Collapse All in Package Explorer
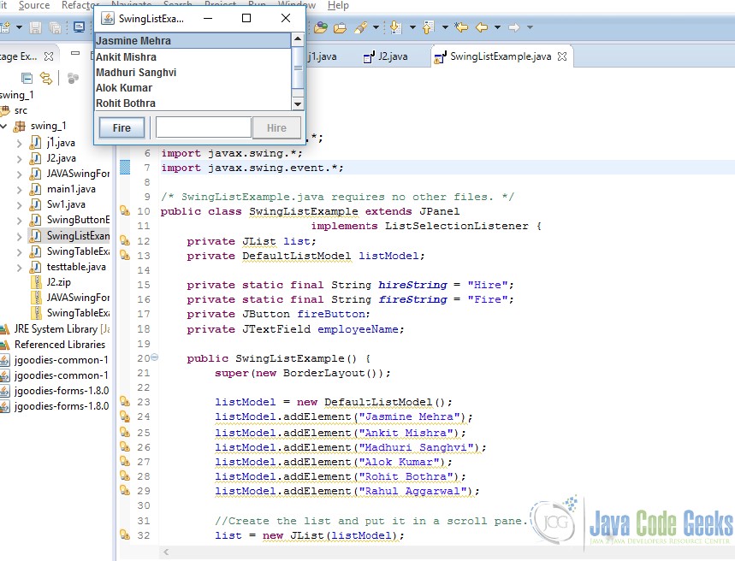Viewport: 735px width, 561px height. pos(27,78)
